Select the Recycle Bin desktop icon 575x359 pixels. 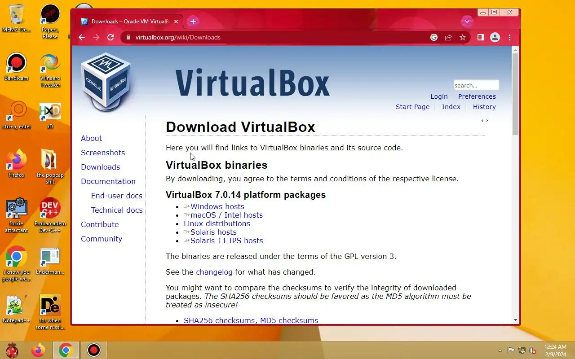(x=16, y=18)
